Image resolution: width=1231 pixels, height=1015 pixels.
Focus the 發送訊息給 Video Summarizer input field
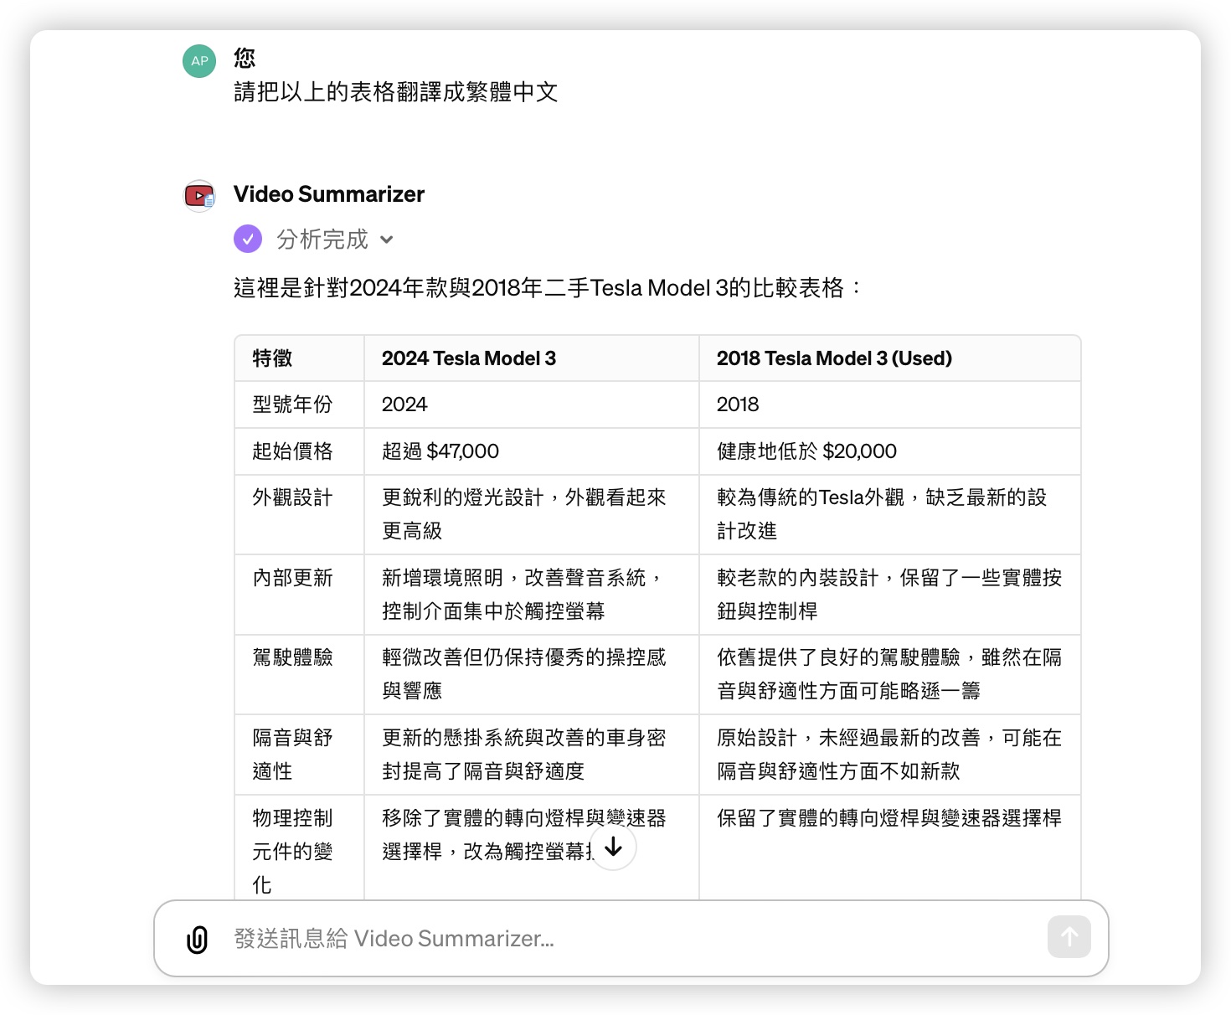[x=631, y=939]
